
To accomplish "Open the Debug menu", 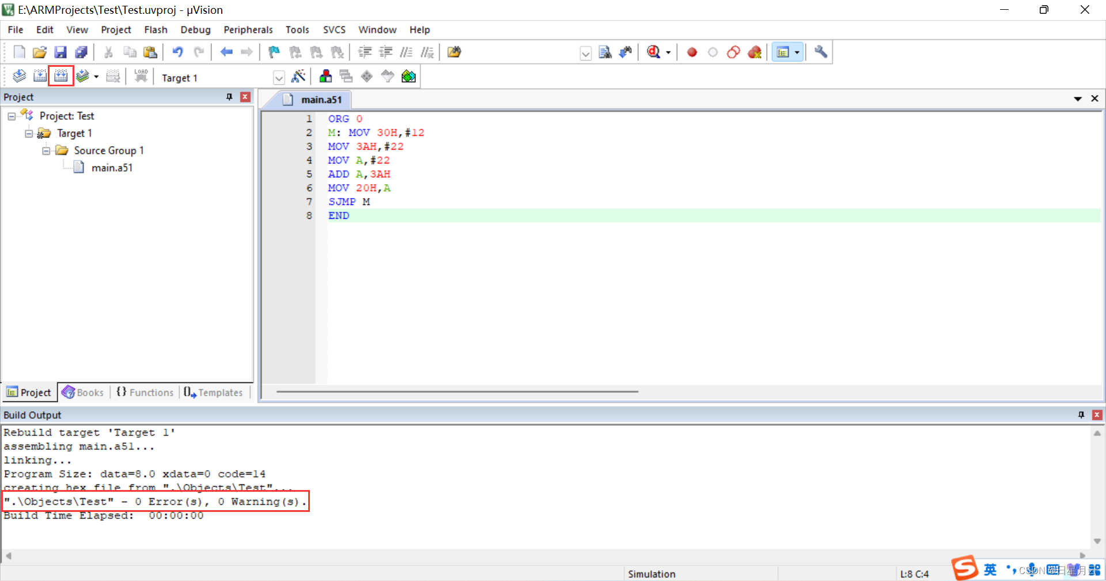I will 195,30.
